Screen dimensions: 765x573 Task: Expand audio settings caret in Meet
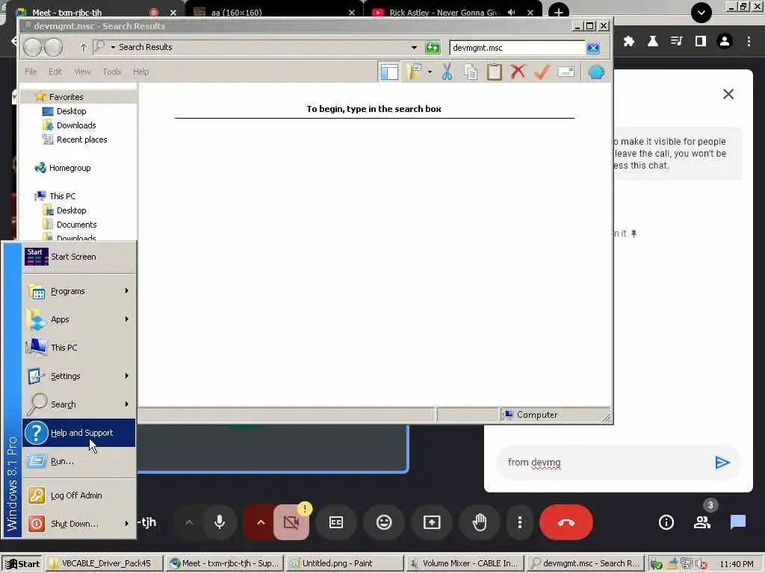[189, 522]
